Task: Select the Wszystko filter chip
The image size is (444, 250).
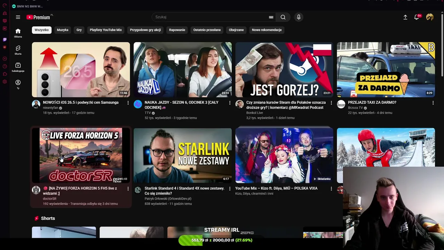Action: click(42, 30)
